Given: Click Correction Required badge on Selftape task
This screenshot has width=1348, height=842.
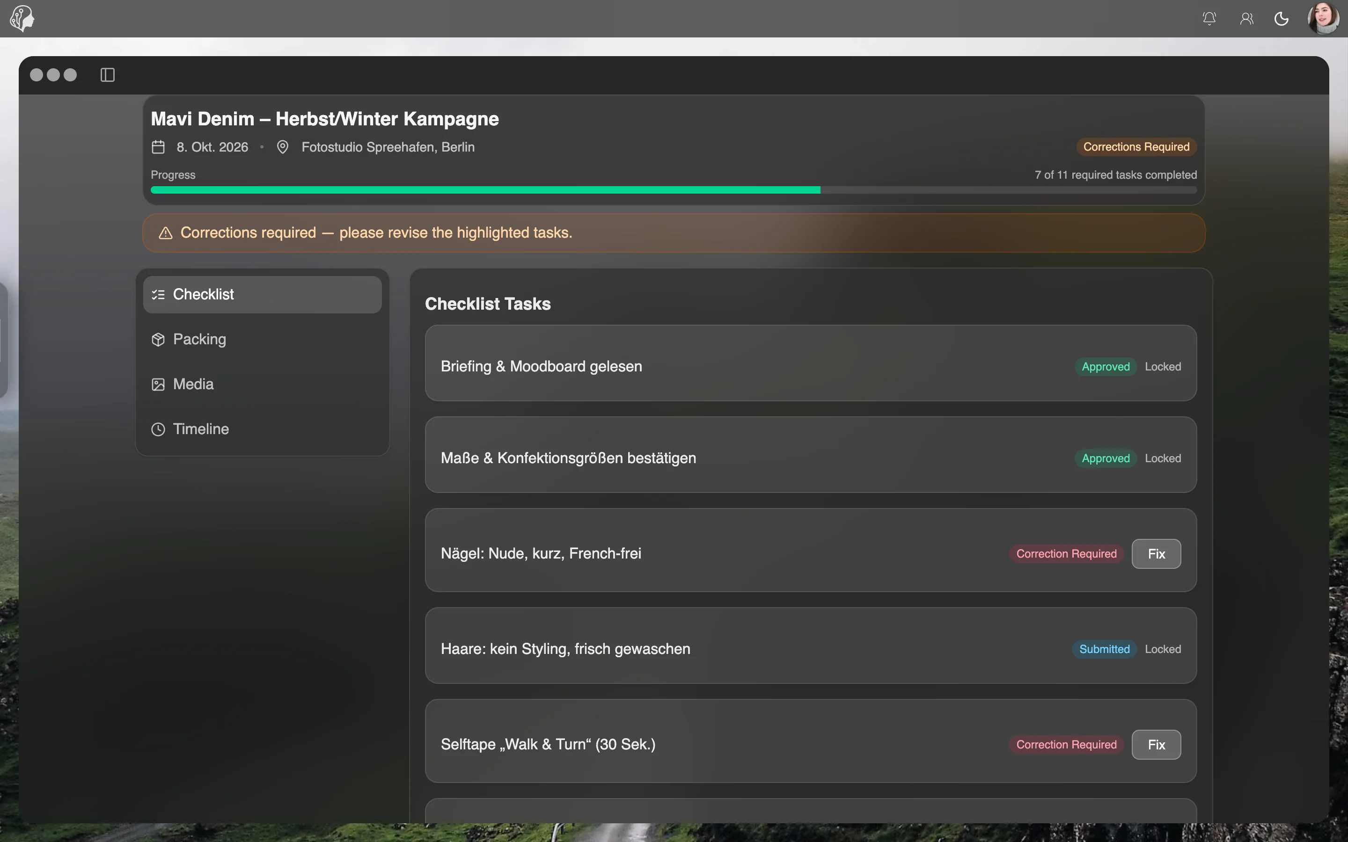Looking at the screenshot, I should click(1067, 745).
